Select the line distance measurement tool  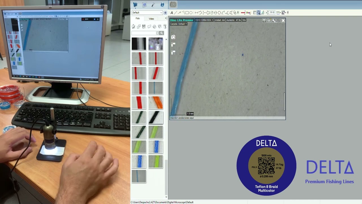coord(197,12)
